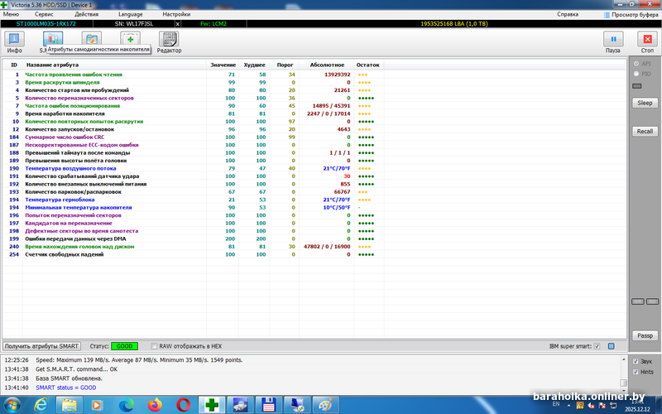The width and height of the screenshot is (662, 414).
Task: Select the API radio button
Action: pos(635,64)
